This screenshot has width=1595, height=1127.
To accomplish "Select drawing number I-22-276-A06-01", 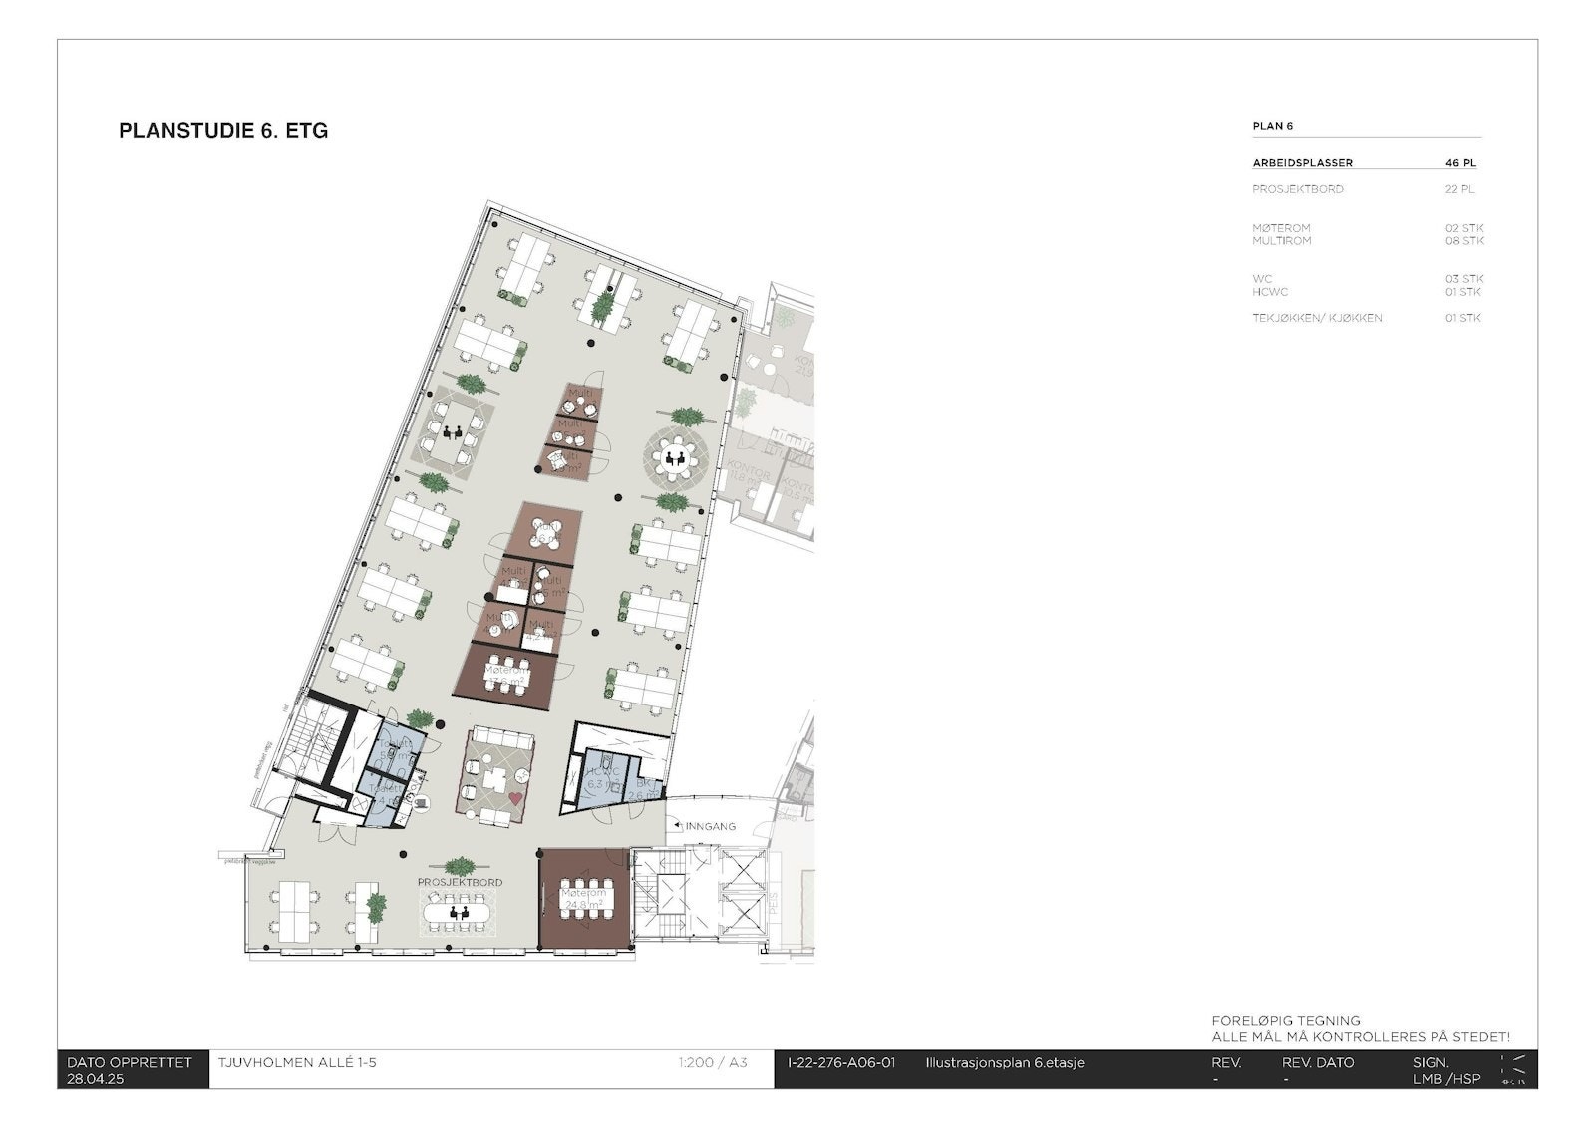I will tap(841, 1062).
